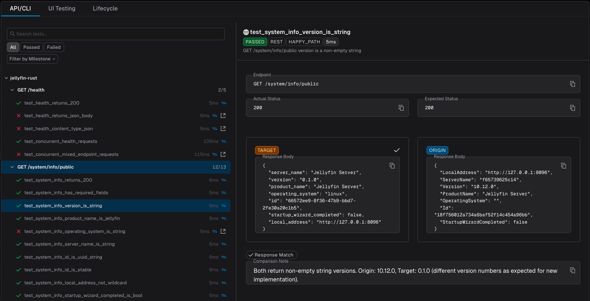Click the 12/13 pass count
The width and height of the screenshot is (590, 301).
(219, 167)
